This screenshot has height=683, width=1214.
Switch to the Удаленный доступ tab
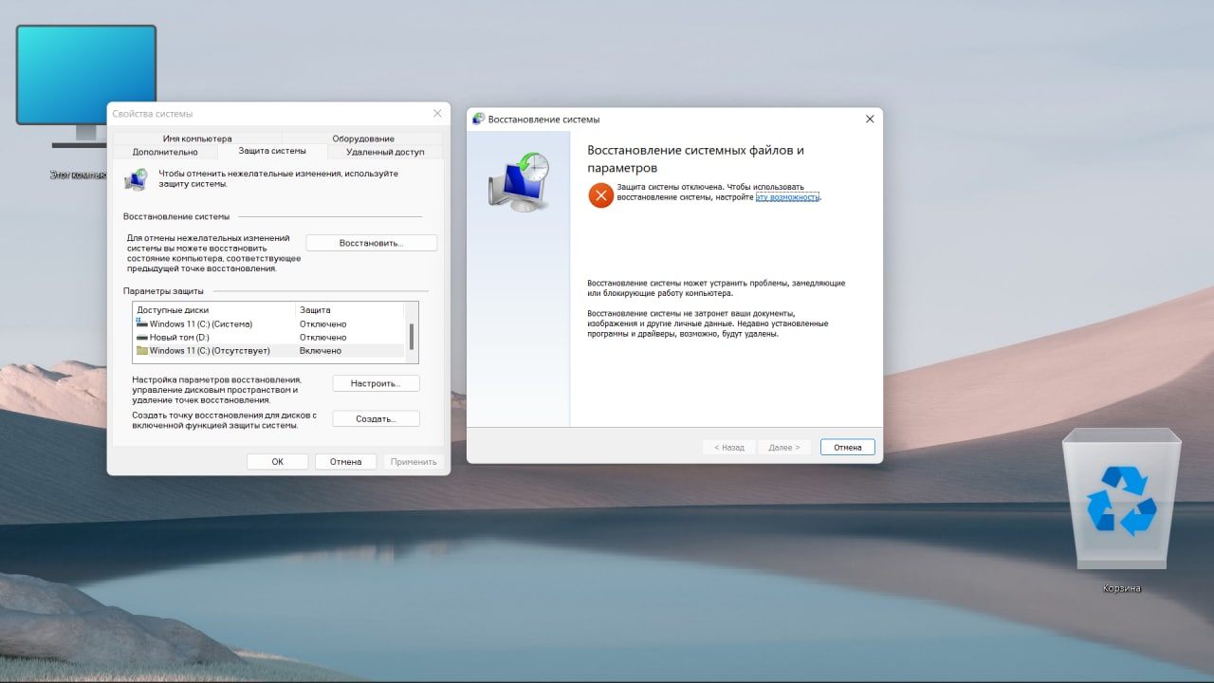(385, 152)
